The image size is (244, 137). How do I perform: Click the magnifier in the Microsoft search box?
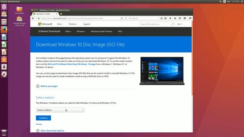(x=172, y=24)
